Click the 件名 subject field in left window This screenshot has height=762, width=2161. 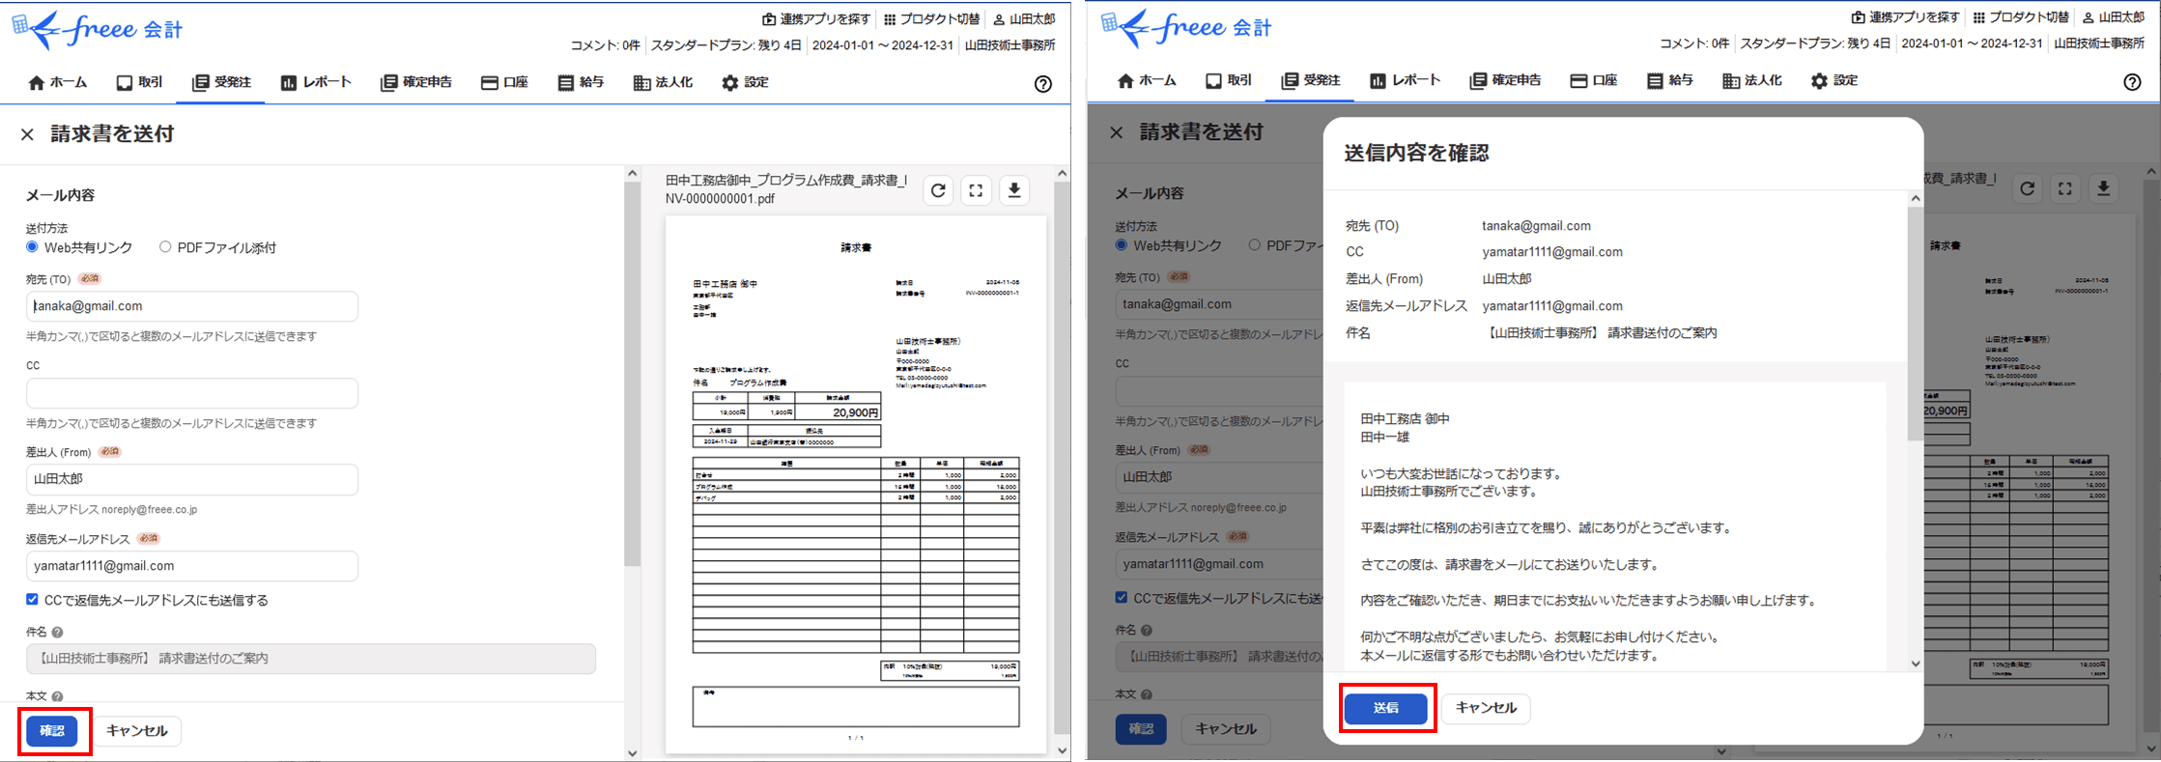click(311, 659)
